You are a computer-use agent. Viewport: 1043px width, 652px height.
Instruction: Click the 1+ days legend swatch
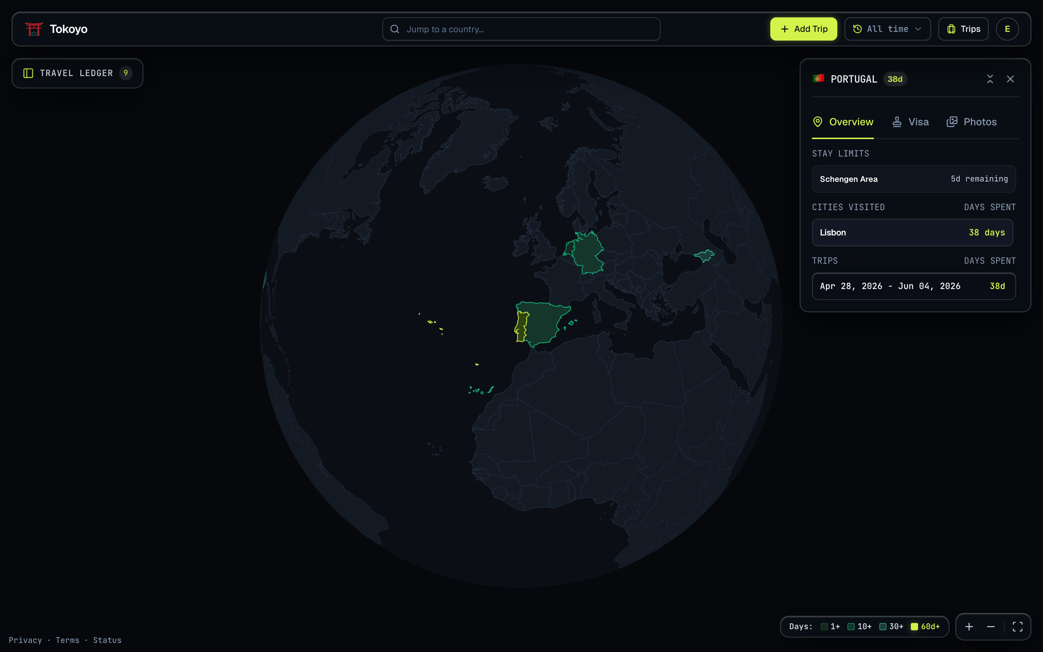pos(824,627)
